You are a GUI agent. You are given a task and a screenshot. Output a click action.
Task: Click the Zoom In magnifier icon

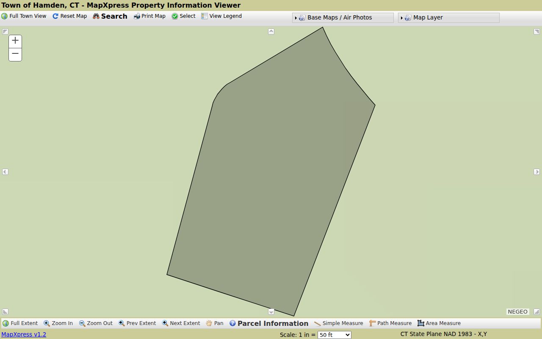47,323
